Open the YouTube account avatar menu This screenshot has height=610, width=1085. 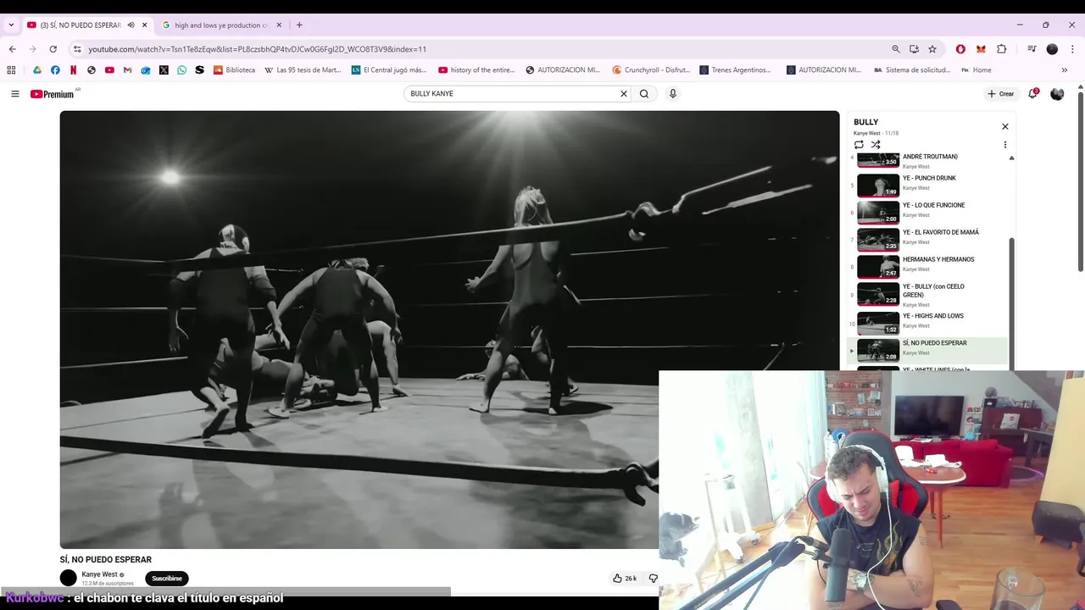[1057, 94]
